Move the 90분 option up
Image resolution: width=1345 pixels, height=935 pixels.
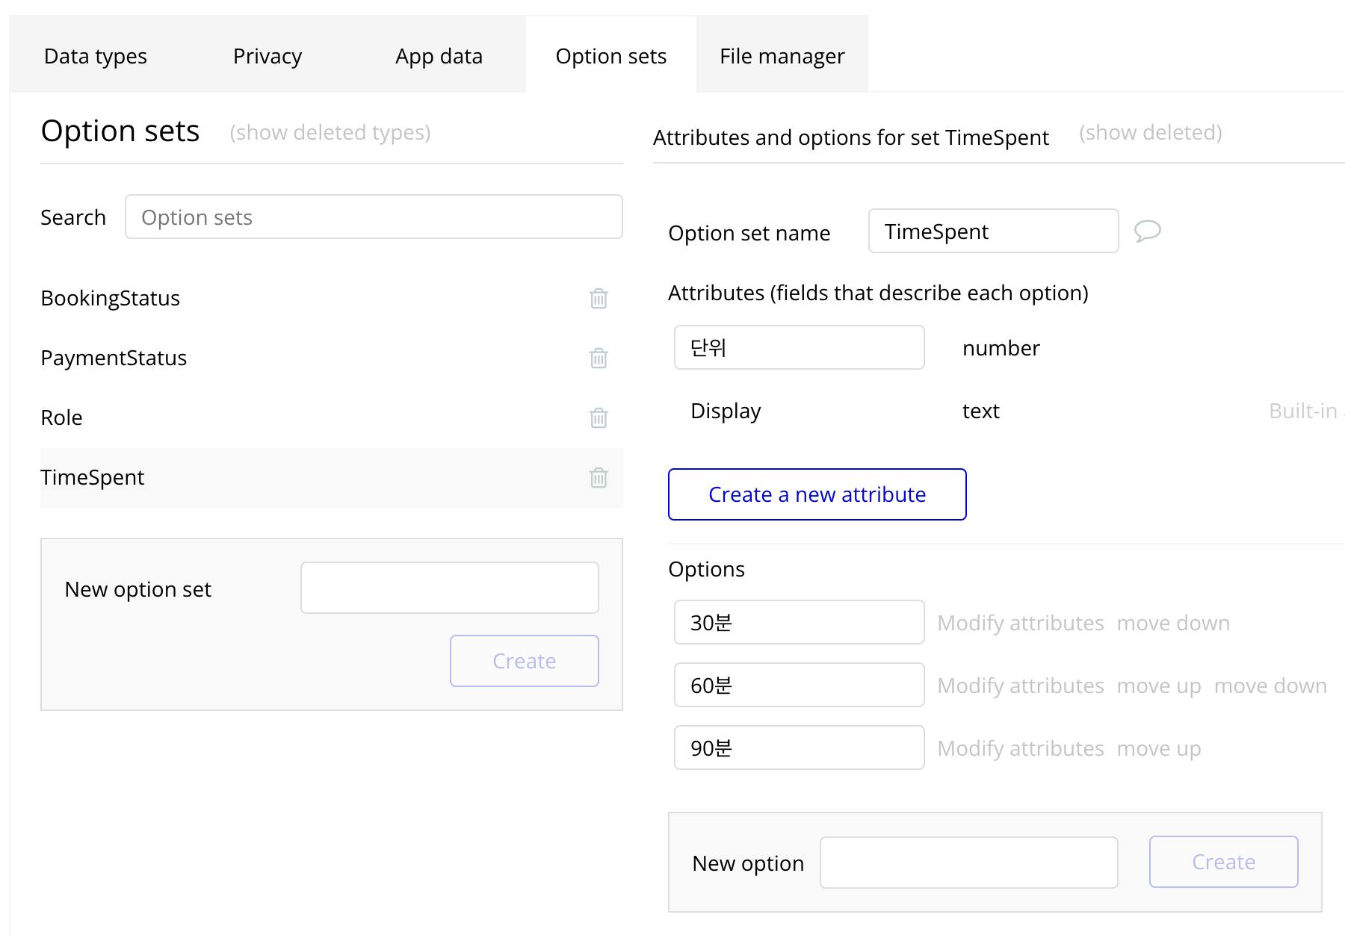click(x=1158, y=748)
